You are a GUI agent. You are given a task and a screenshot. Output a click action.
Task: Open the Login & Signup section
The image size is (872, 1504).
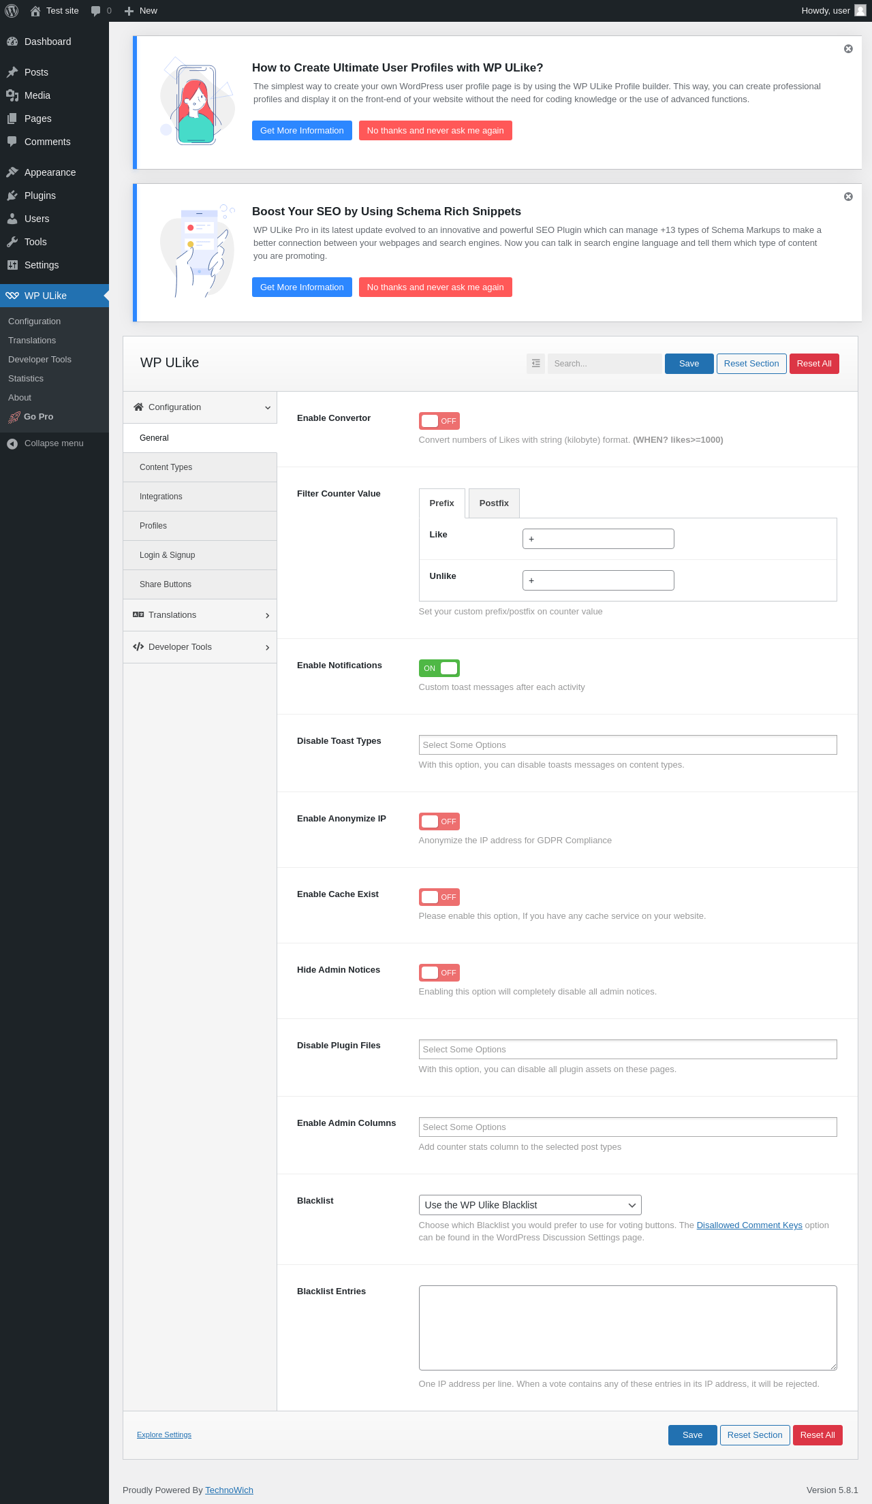(x=200, y=555)
